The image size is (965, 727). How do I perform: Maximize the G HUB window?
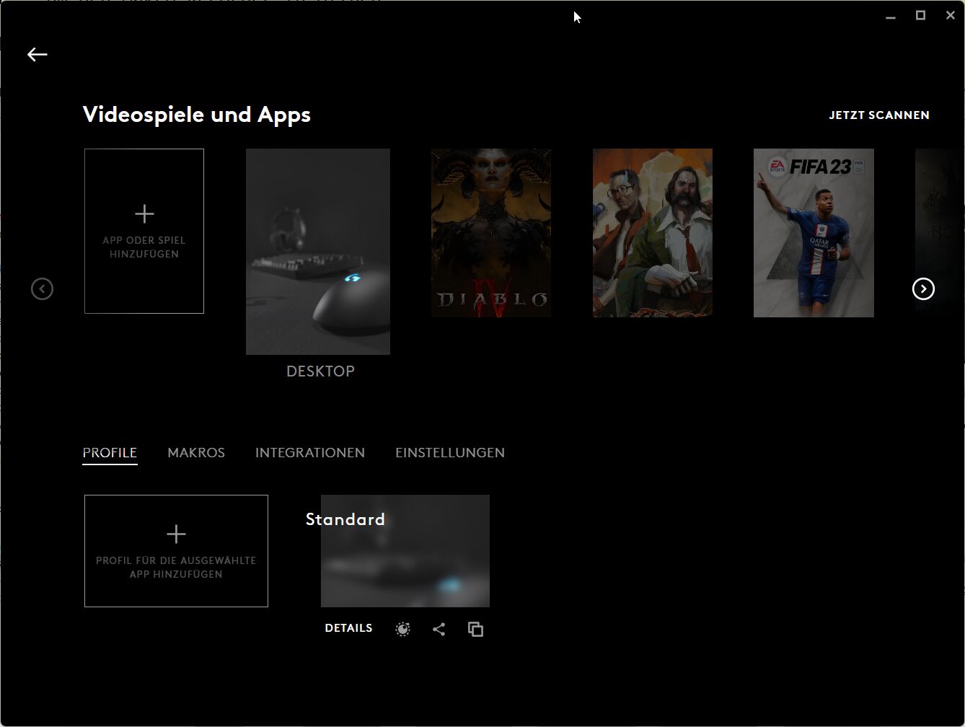920,15
